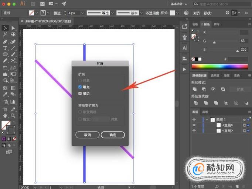Select the Type tool
252x189 pixels.
click(5, 48)
